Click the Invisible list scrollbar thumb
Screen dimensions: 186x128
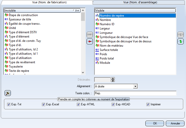pos(83,17)
